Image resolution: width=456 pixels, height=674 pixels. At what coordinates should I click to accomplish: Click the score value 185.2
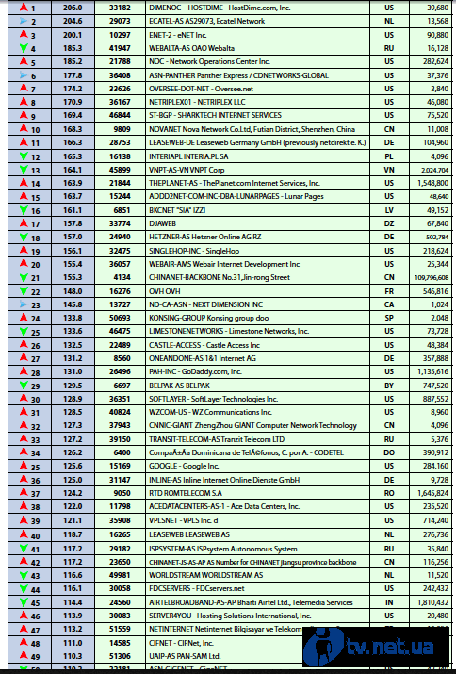tap(73, 61)
